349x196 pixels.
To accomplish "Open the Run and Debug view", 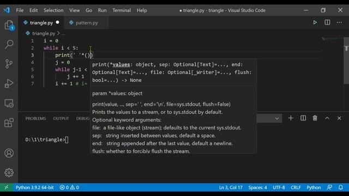I will [9, 83].
